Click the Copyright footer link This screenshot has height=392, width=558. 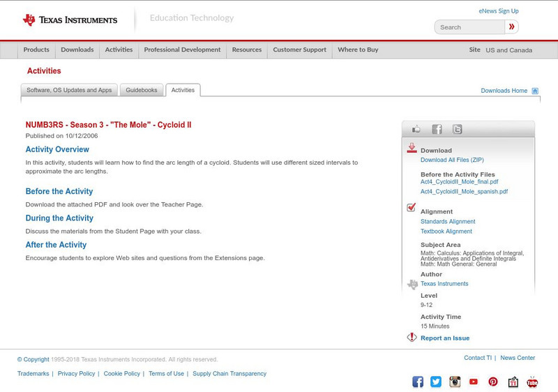pyautogui.click(x=33, y=359)
